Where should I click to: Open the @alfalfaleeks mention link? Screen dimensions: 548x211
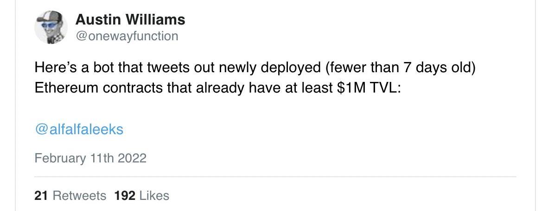79,129
